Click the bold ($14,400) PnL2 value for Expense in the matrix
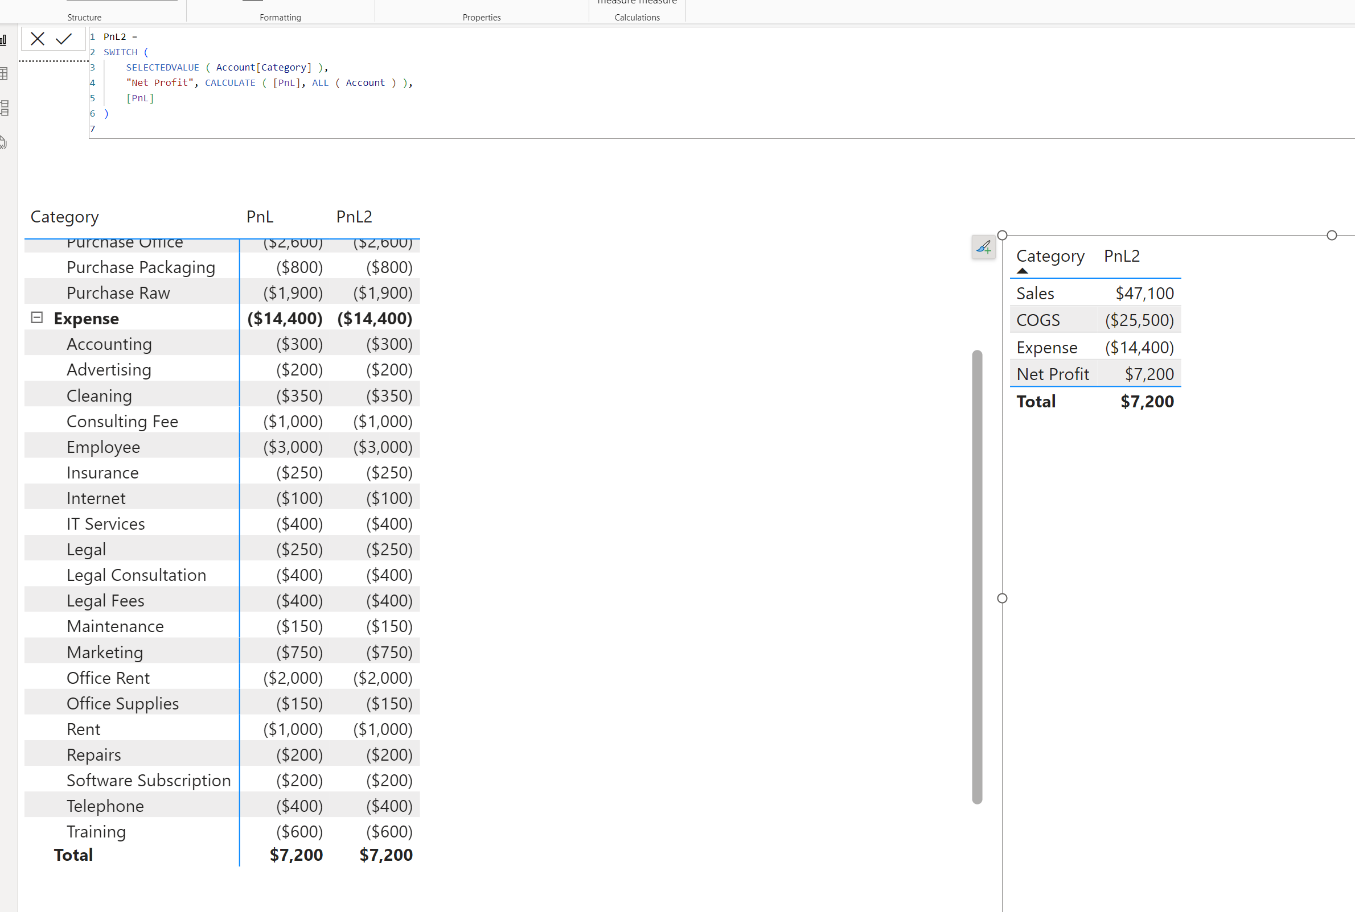 click(x=375, y=319)
